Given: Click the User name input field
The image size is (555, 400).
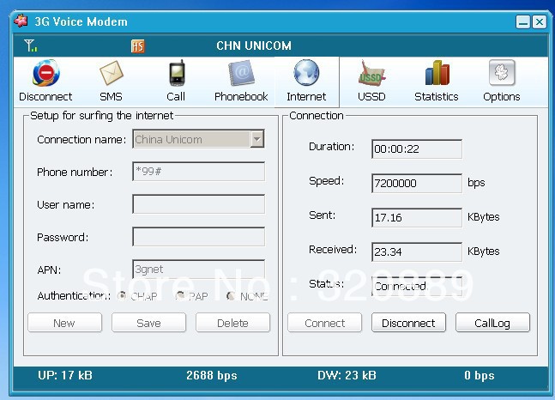Looking at the screenshot, I should click(x=198, y=204).
